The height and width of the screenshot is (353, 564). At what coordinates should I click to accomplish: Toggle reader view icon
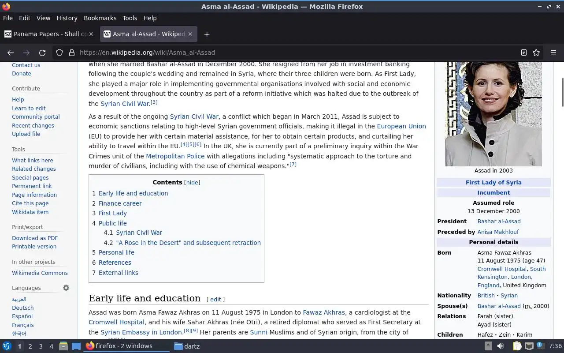pyautogui.click(x=524, y=53)
